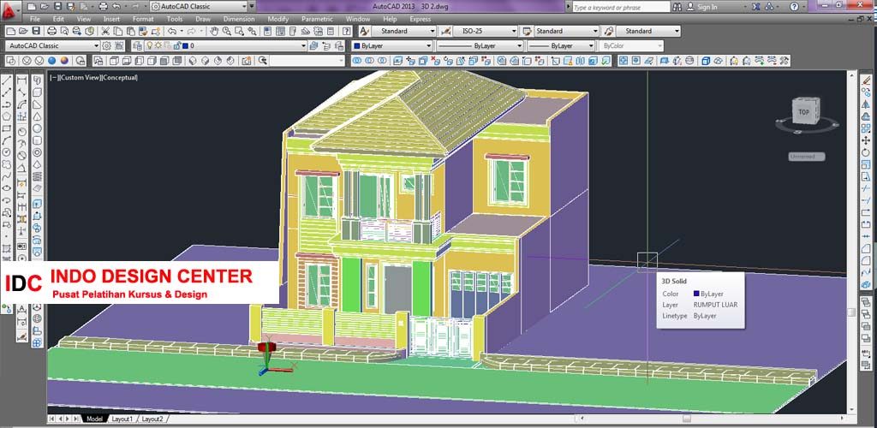Screen dimensions: 877x428
Task: Select the Linear dimension tool
Action: (21, 80)
